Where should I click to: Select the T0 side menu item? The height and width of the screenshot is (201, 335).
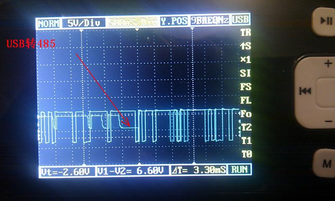click(246, 154)
